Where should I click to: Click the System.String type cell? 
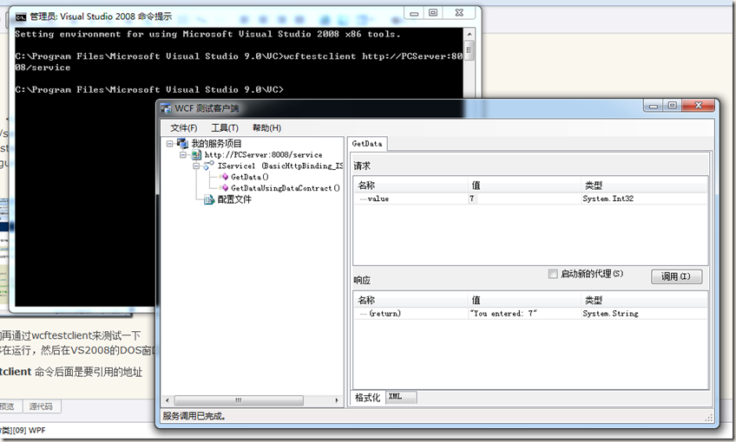pyautogui.click(x=610, y=314)
